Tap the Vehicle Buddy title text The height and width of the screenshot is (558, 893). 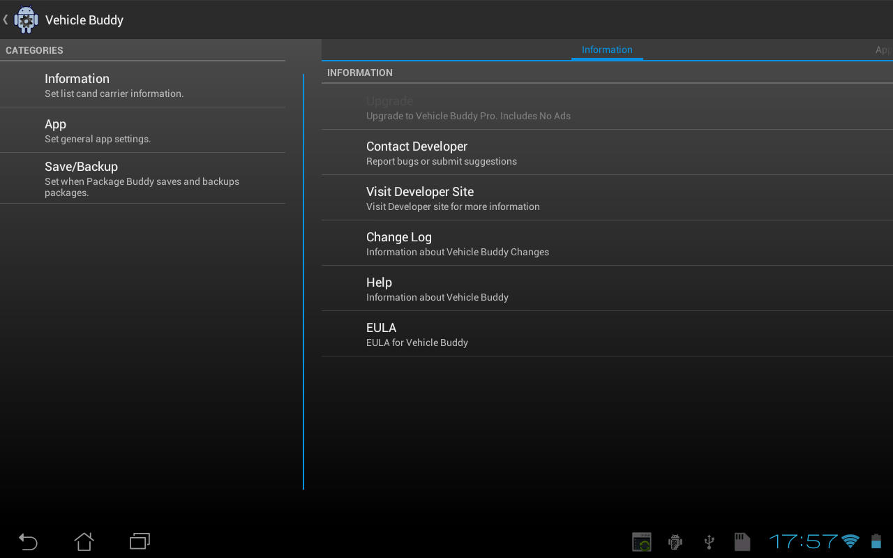tap(84, 20)
